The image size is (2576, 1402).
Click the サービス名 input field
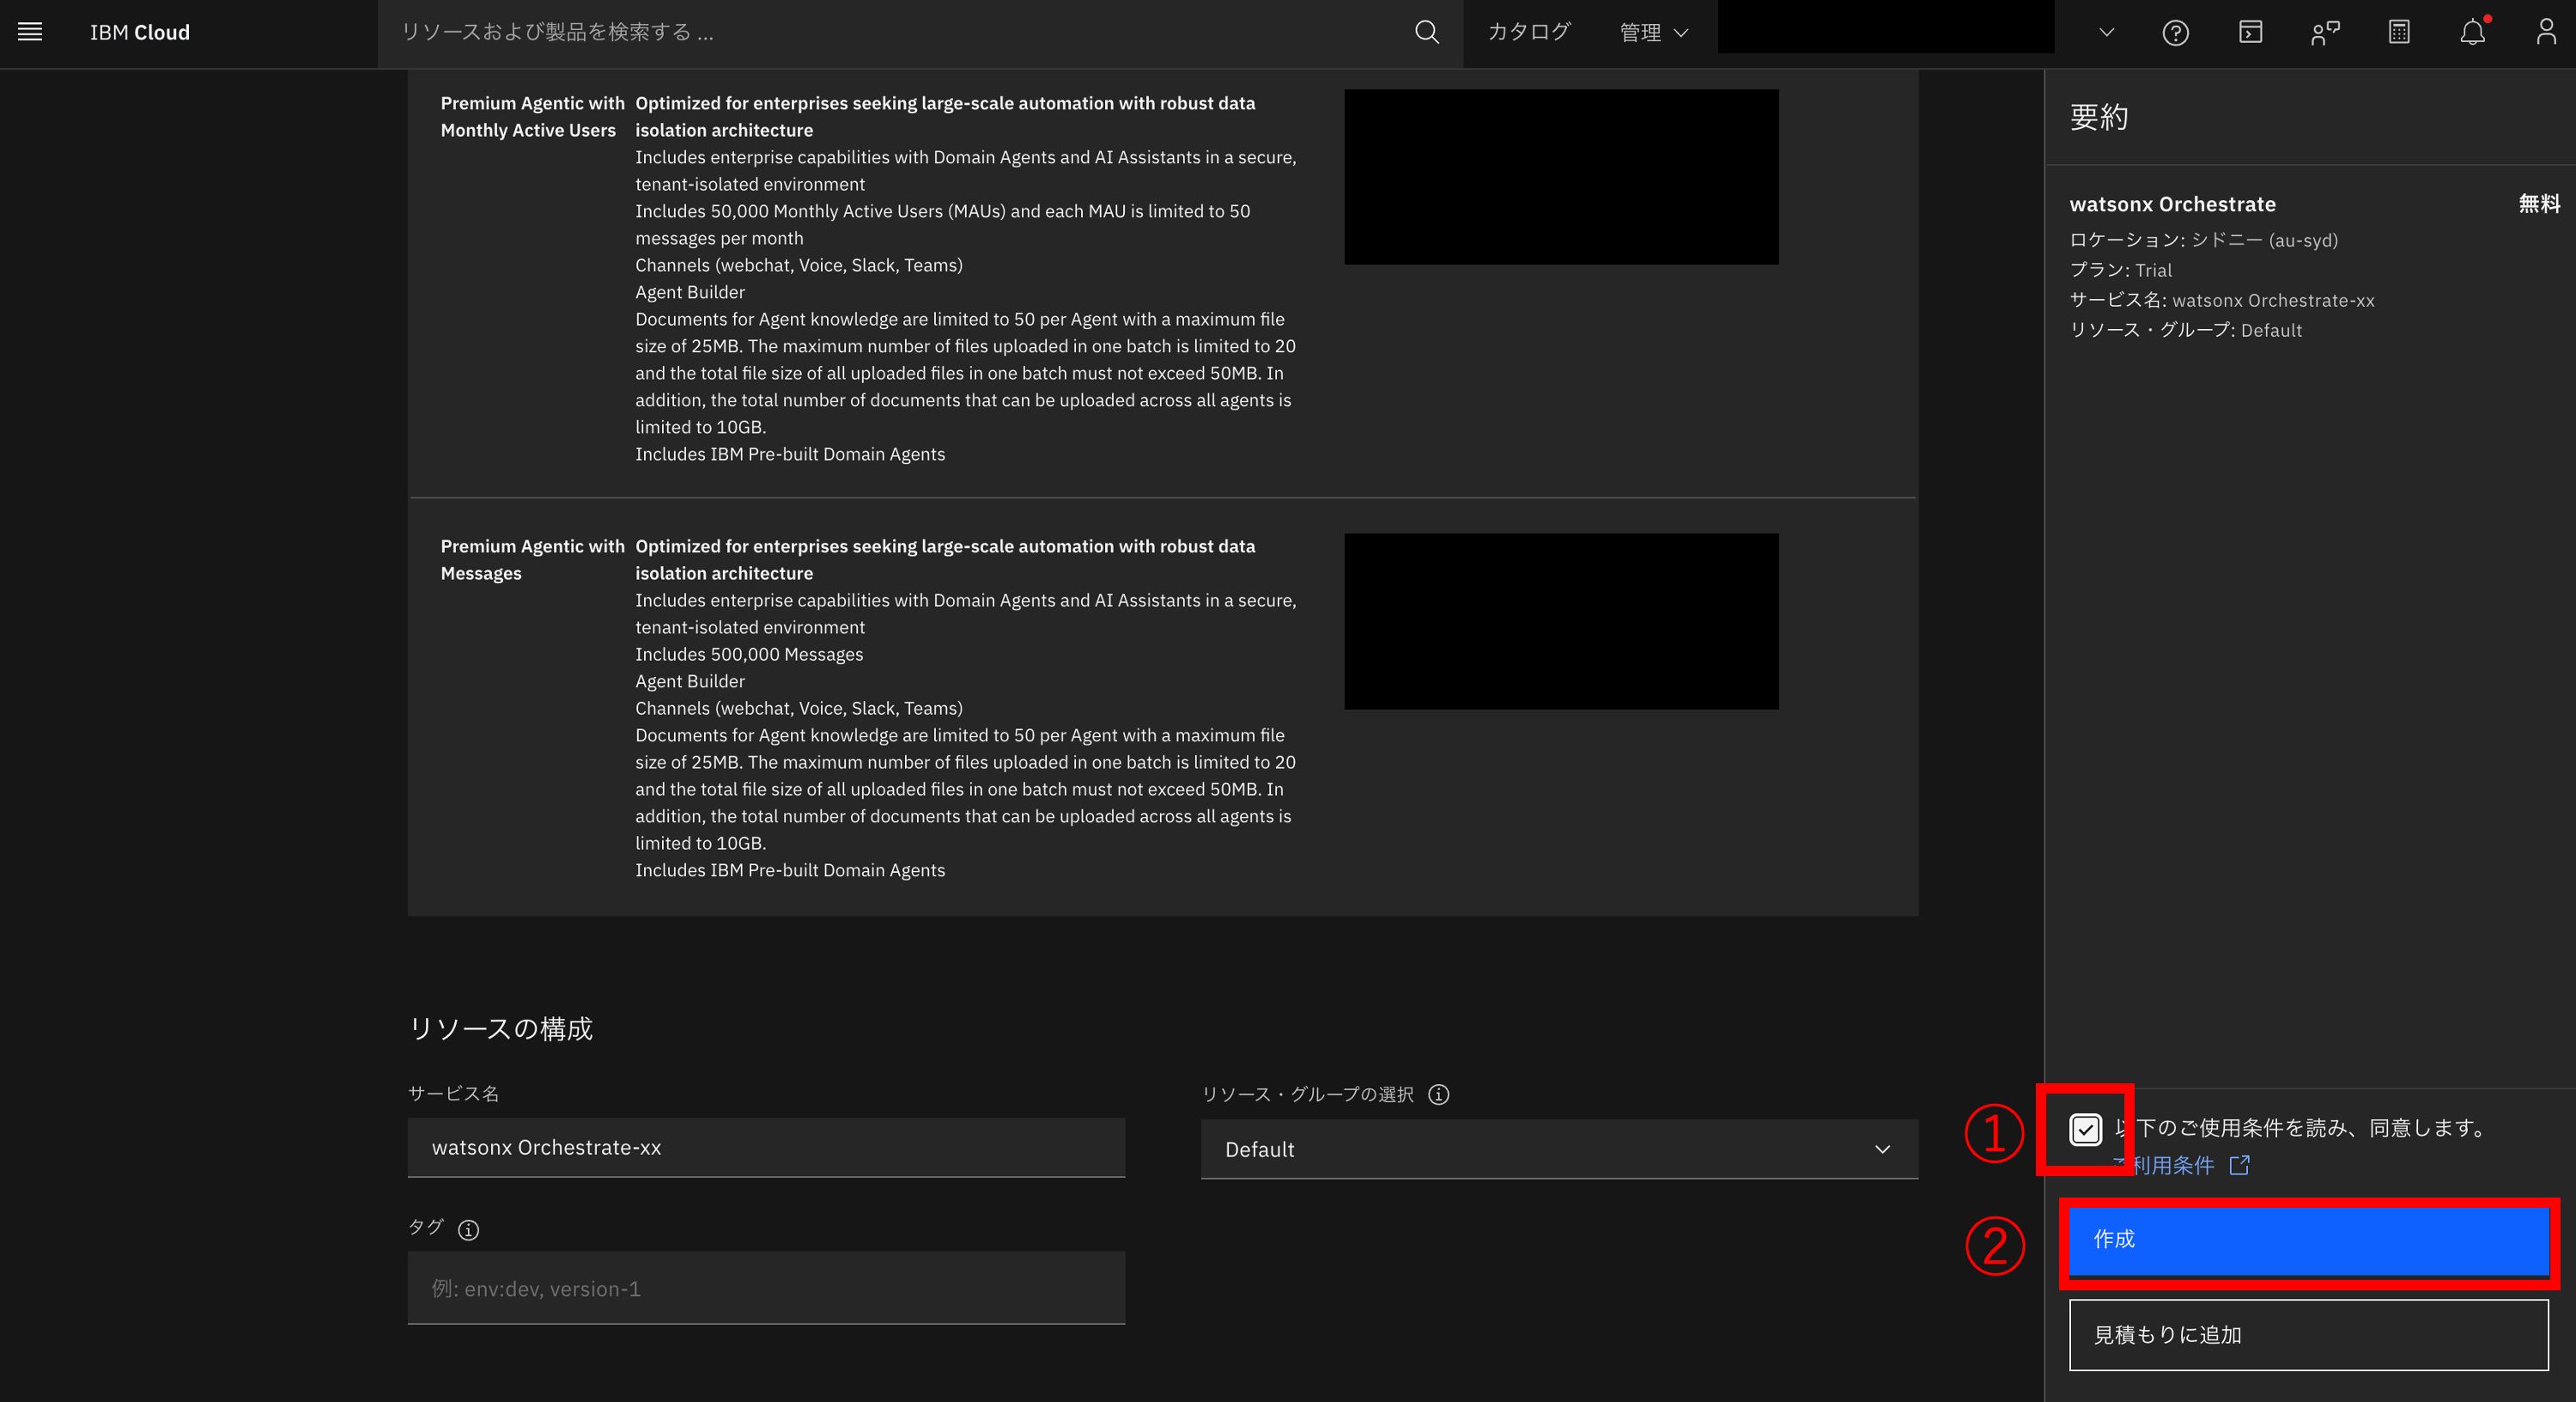(x=766, y=1147)
